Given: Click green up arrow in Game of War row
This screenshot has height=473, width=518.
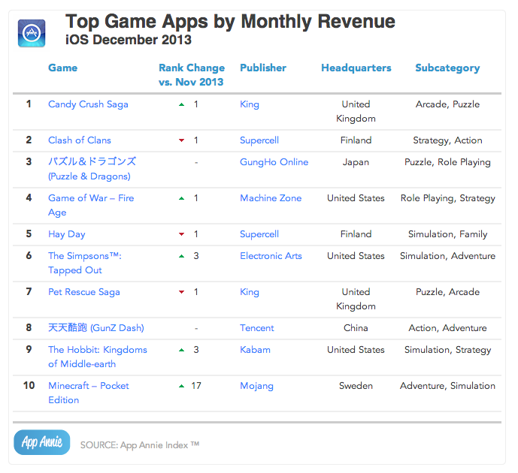Looking at the screenshot, I should [181, 198].
